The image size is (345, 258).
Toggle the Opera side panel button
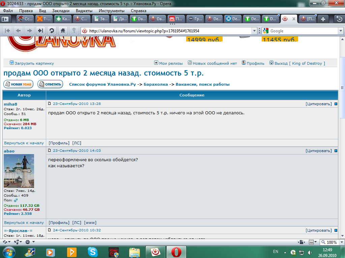pos(5,19)
